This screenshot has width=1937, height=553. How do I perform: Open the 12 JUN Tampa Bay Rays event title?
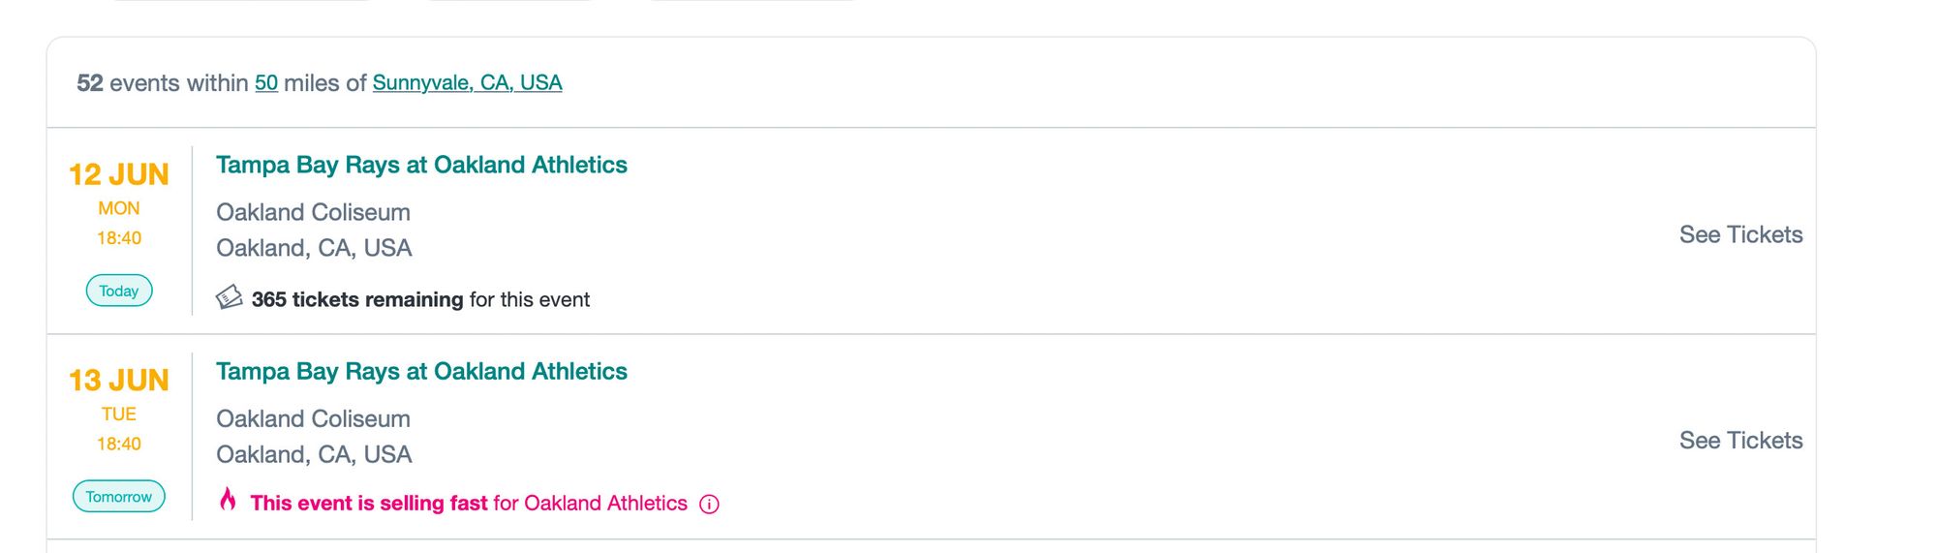(421, 165)
